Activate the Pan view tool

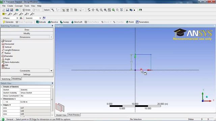coord(93,10)
